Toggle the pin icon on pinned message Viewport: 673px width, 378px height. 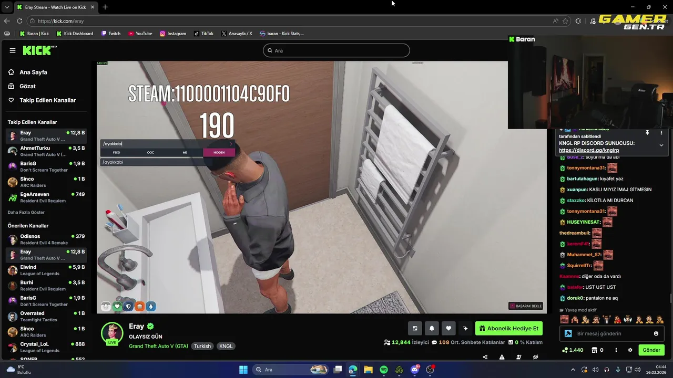[x=647, y=133]
